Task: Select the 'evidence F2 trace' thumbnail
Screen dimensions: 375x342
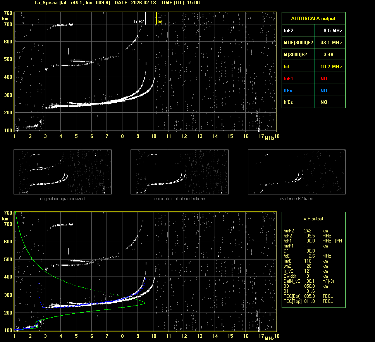Action: (x=296, y=172)
